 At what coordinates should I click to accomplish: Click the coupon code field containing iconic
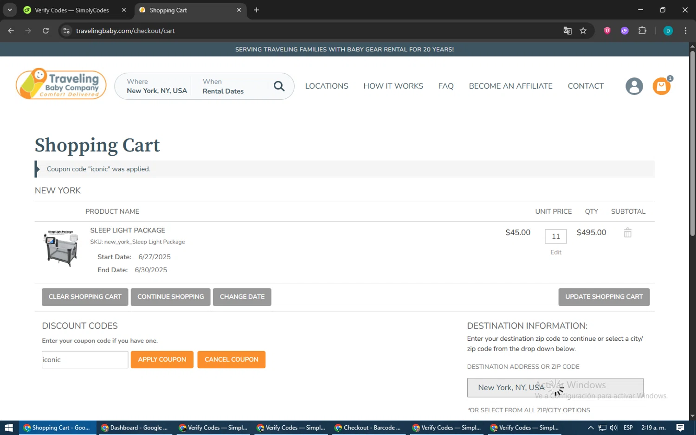click(x=85, y=359)
